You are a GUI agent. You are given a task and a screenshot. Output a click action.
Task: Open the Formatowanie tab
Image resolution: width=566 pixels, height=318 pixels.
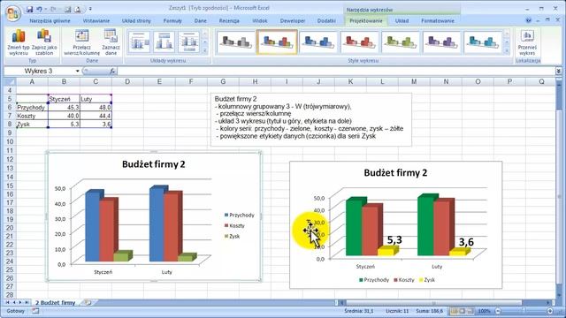tap(438, 21)
